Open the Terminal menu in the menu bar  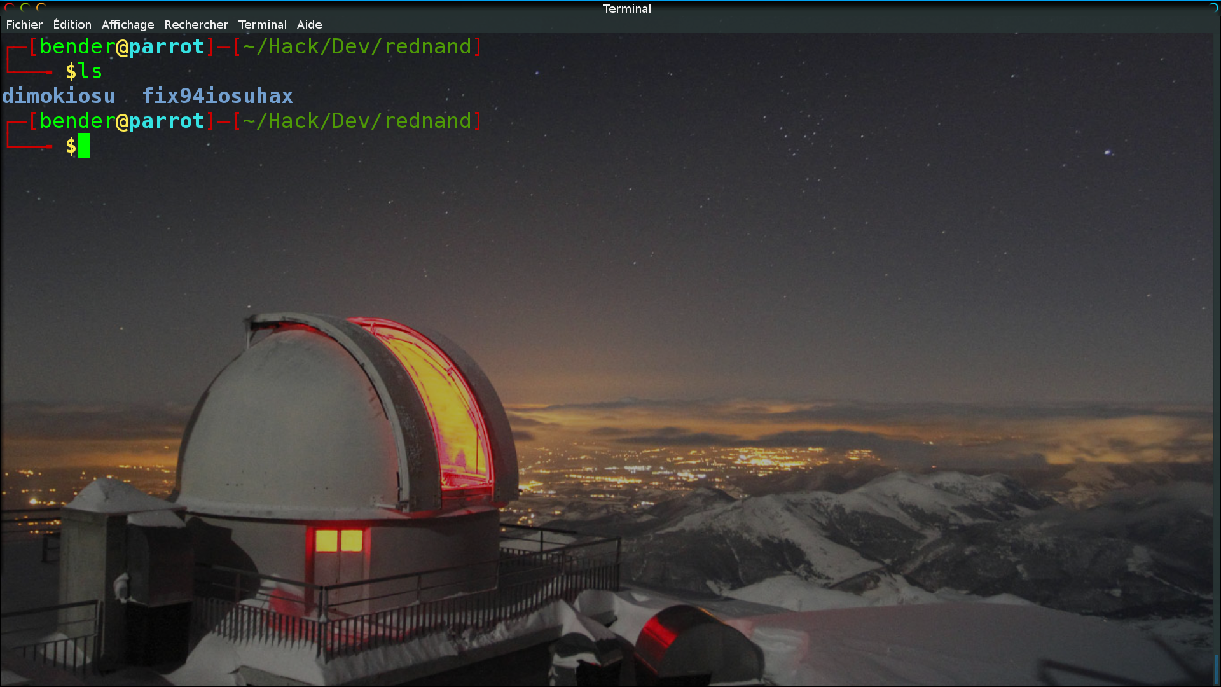pyautogui.click(x=263, y=25)
